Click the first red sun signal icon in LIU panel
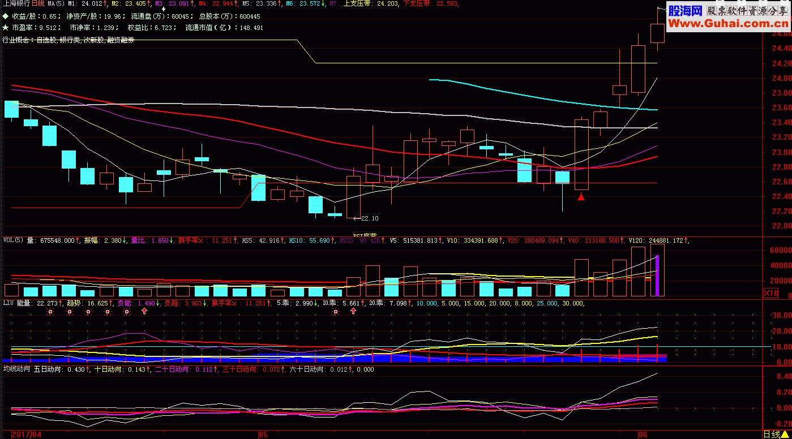This screenshot has width=792, height=439. pos(50,312)
